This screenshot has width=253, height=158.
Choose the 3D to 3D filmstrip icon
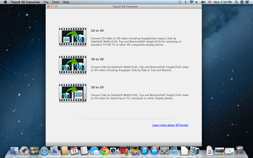click(x=73, y=64)
